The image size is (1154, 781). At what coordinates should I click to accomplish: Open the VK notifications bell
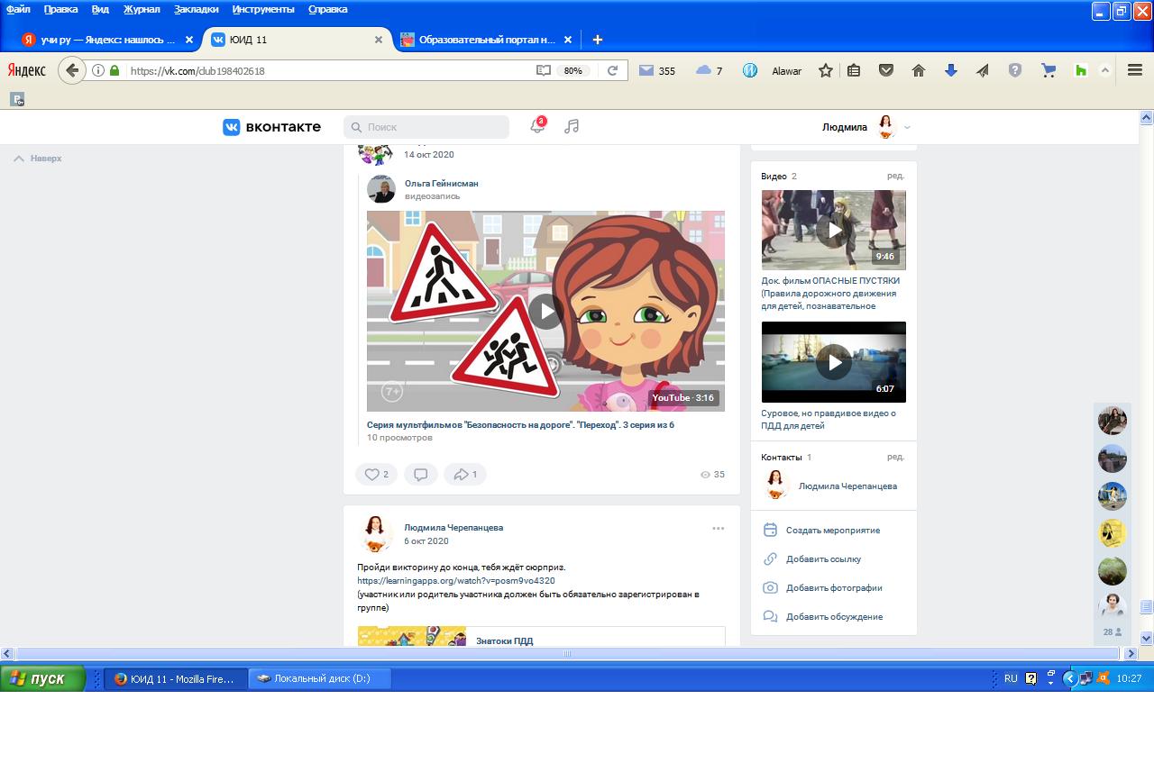(x=537, y=126)
